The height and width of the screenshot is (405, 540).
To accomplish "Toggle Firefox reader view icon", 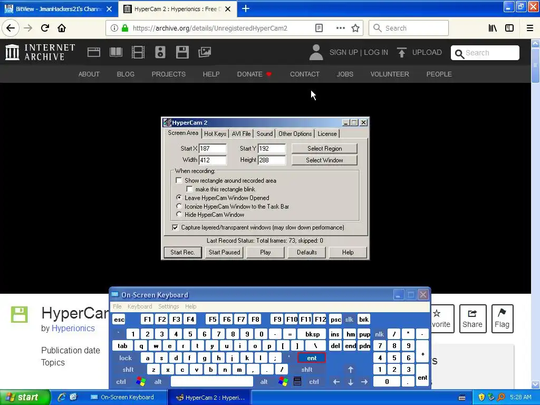I will point(319,28).
